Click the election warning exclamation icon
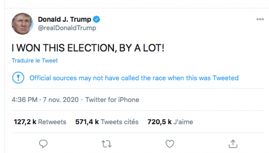 pos(18,78)
